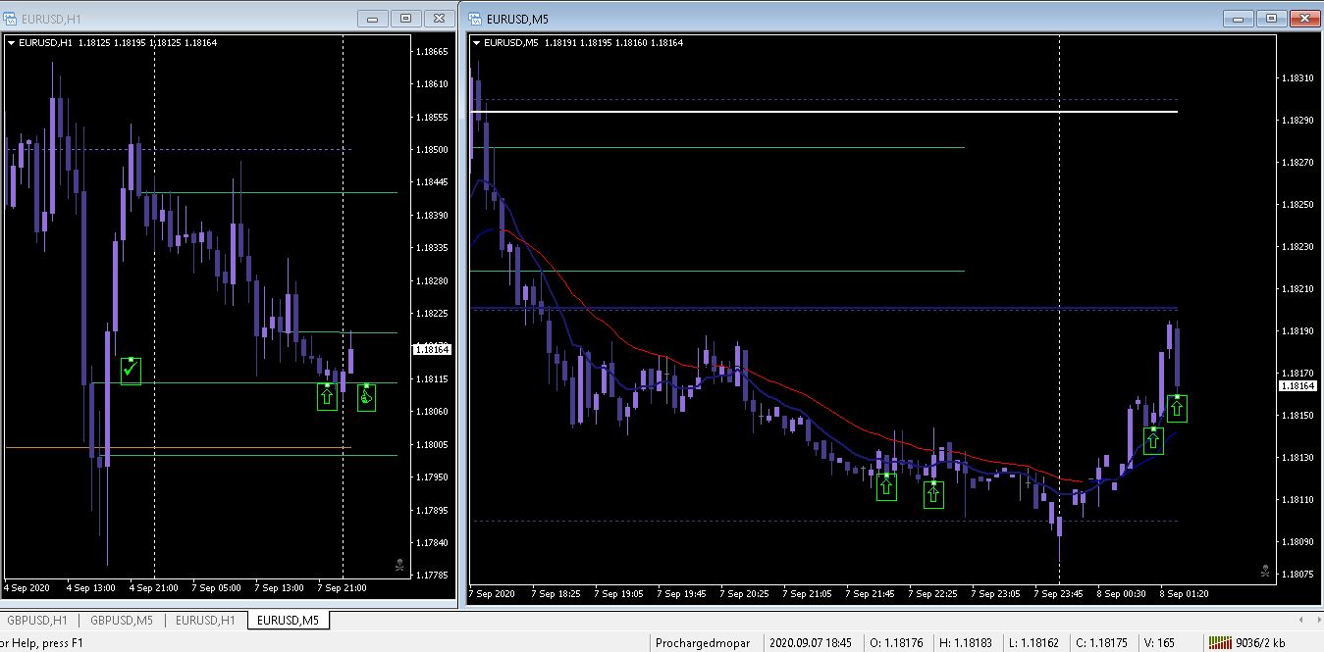Screen dimensions: 1324x652
Task: Switch to the EURUSD,H1 tab
Action: 205,620
